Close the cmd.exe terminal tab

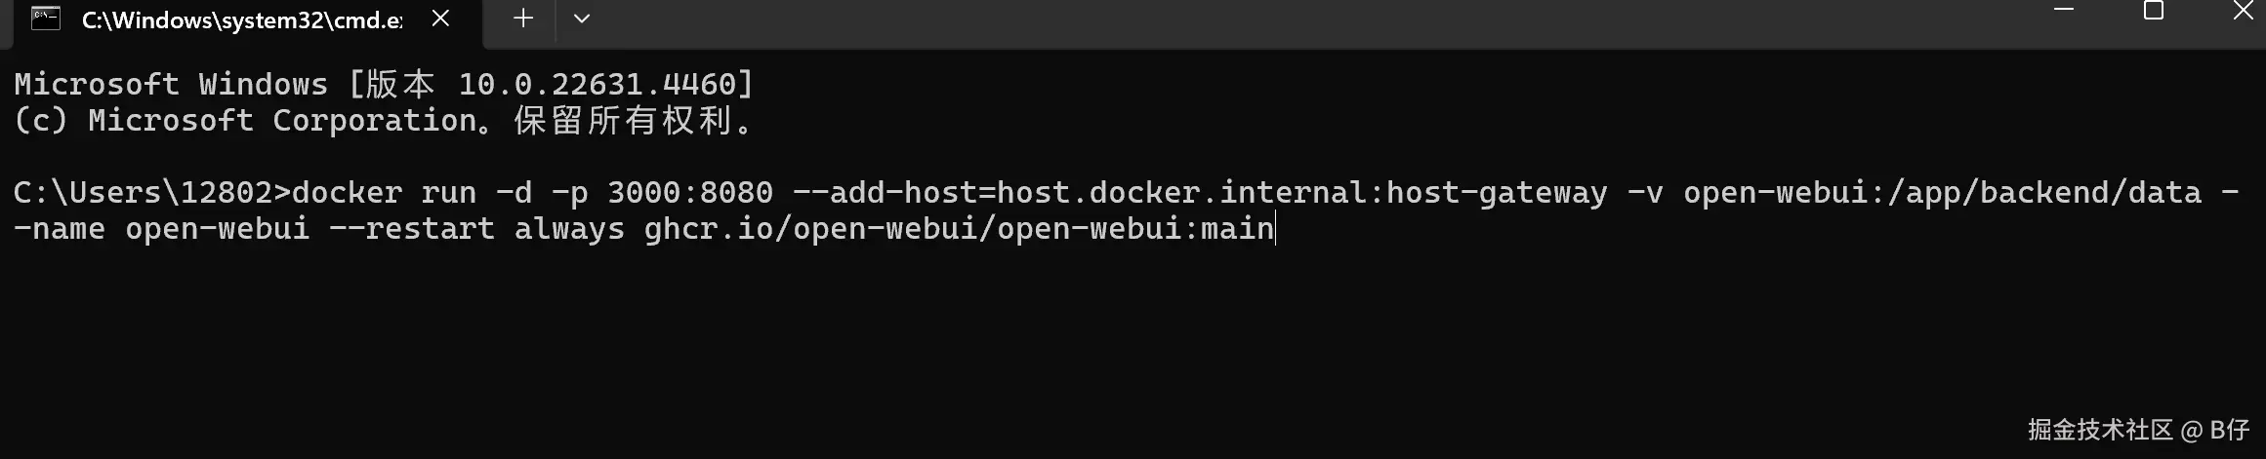pos(440,18)
